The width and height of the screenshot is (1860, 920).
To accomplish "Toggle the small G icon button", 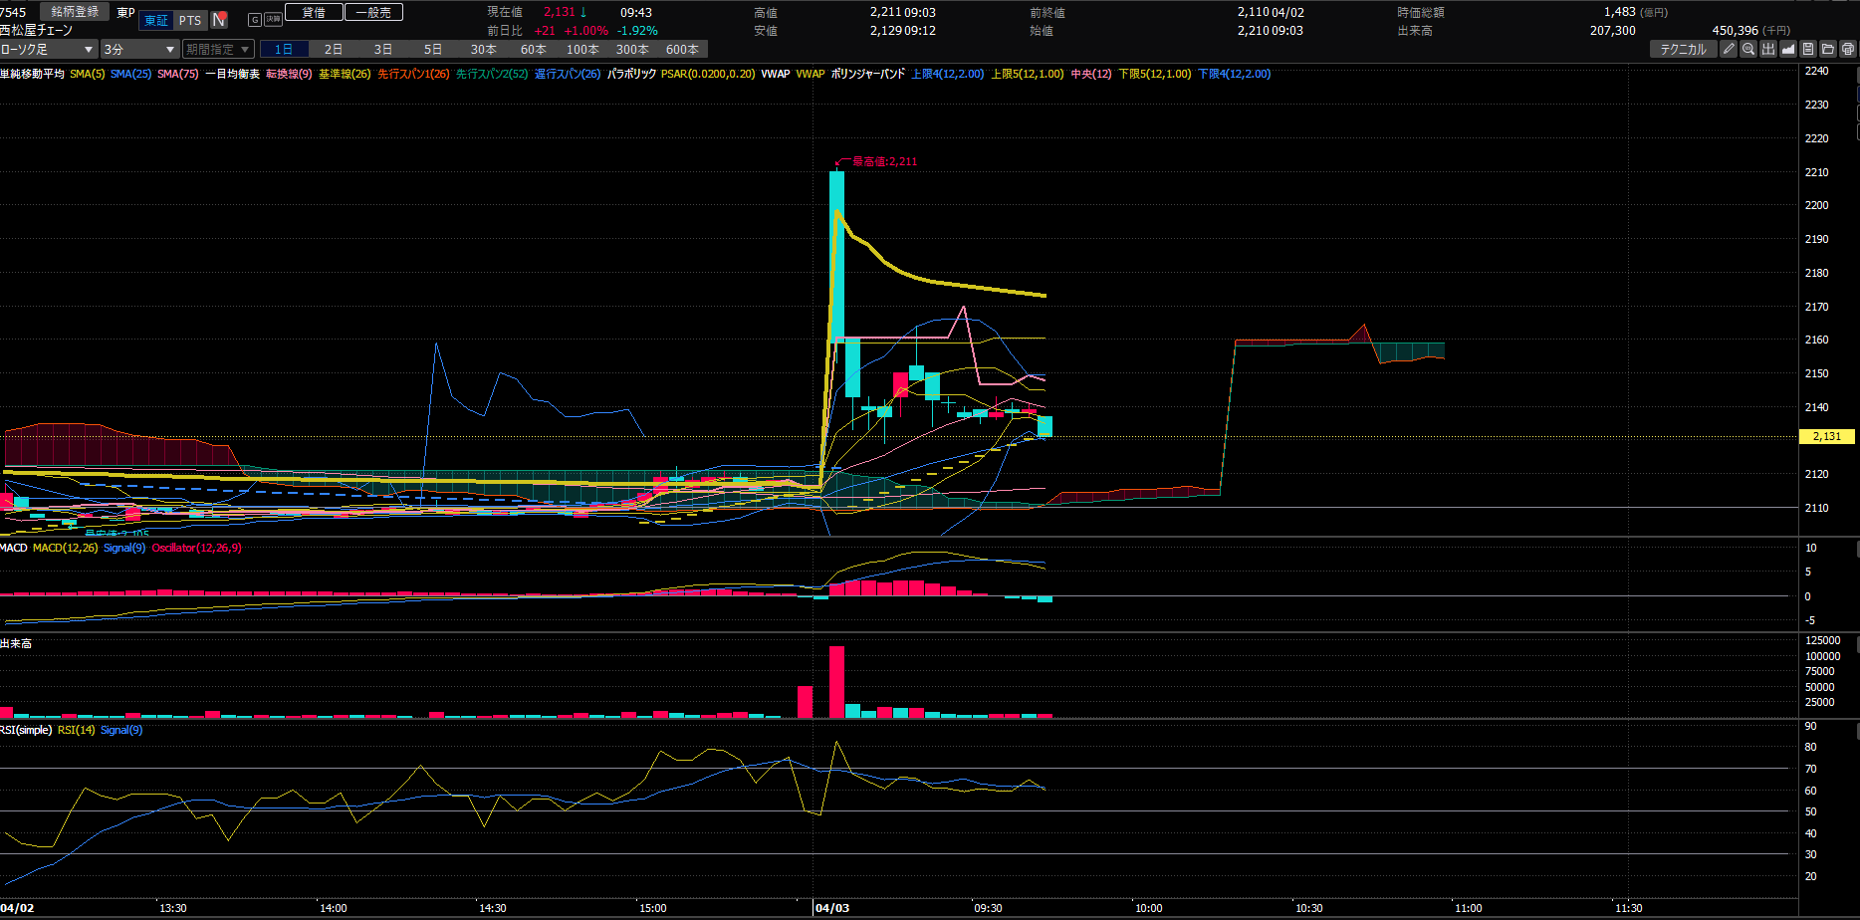I will 254,20.
